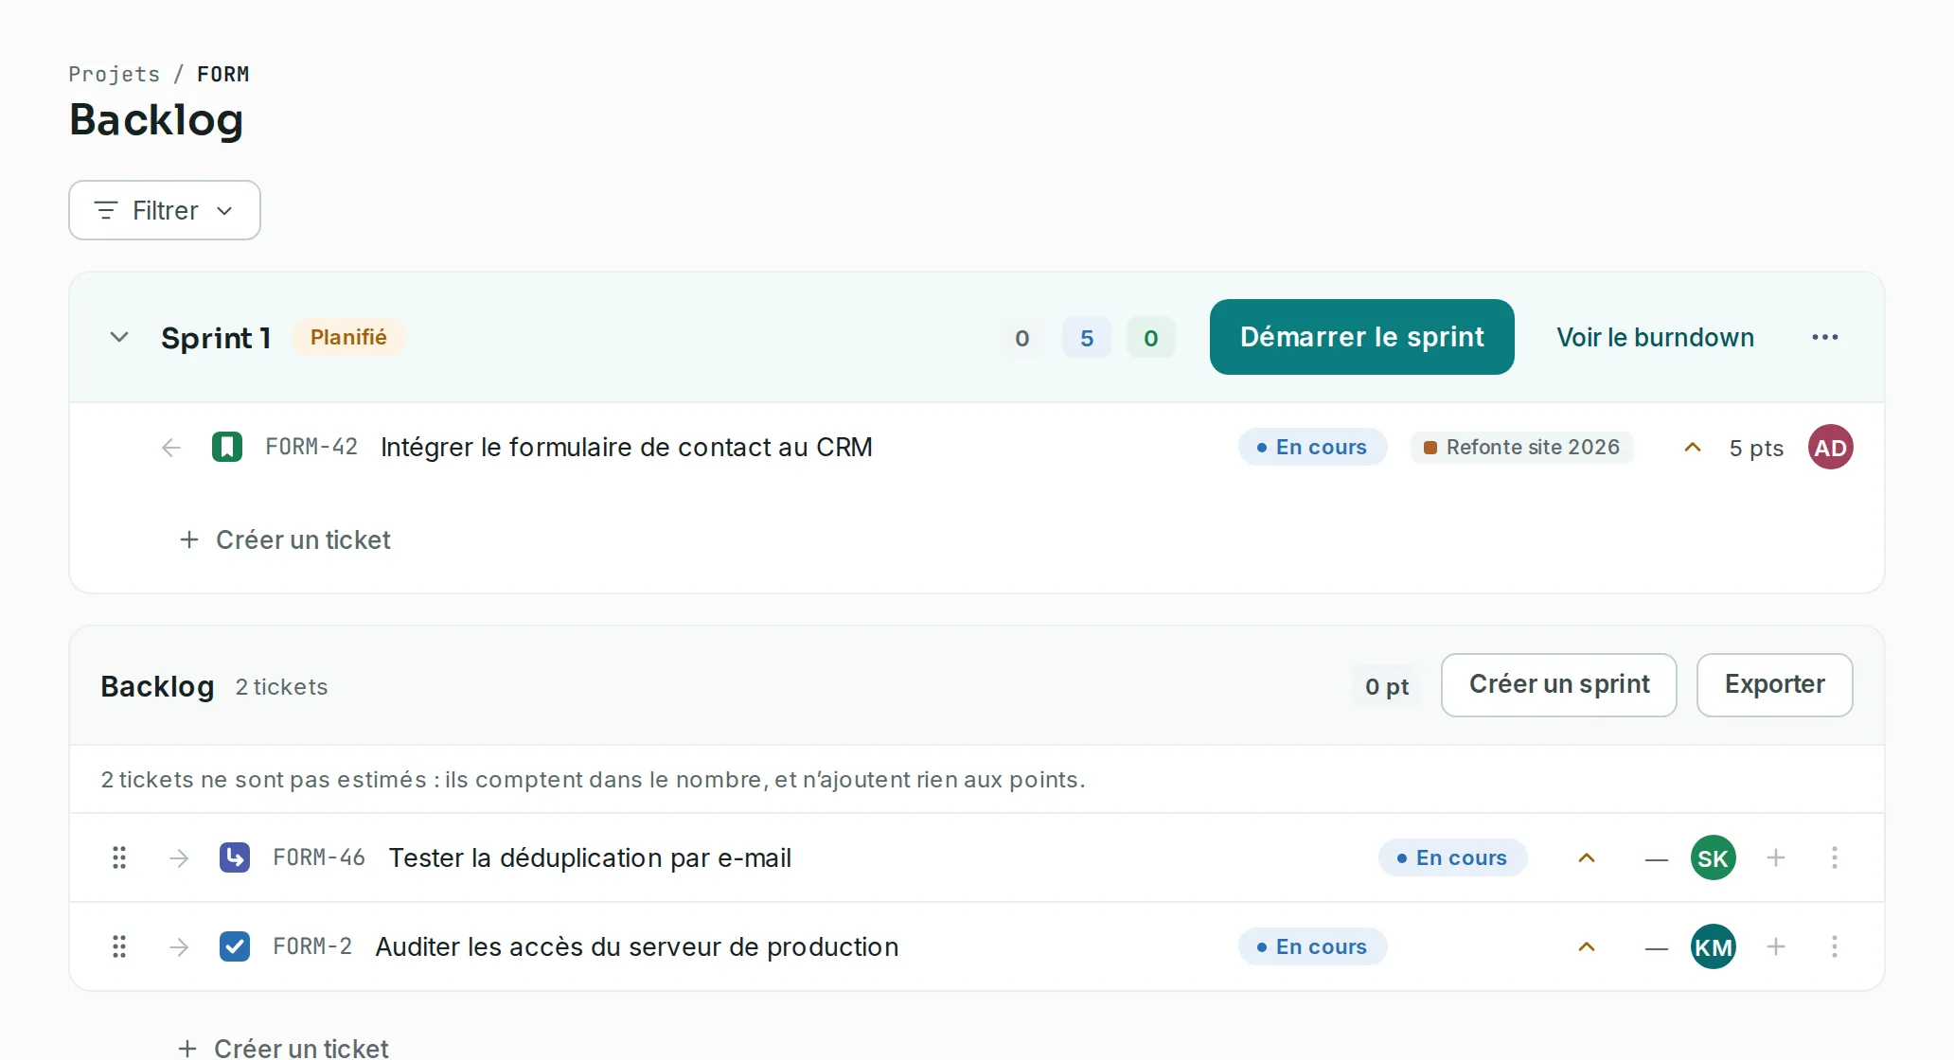Open the KM assignee avatar
1954x1060 pixels.
click(1713, 946)
